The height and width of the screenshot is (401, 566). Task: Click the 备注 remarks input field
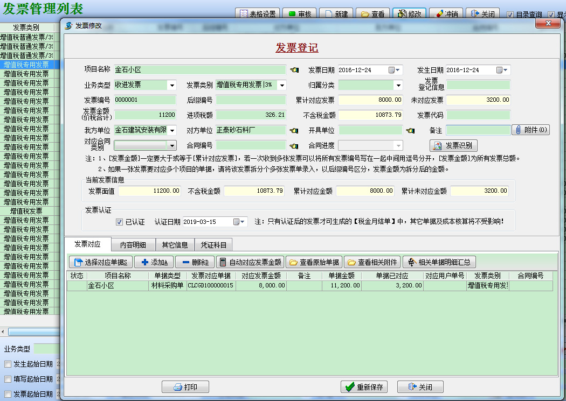click(478, 130)
